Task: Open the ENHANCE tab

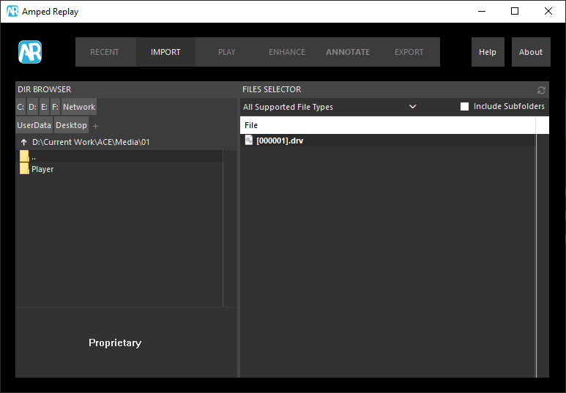Action: click(x=287, y=52)
